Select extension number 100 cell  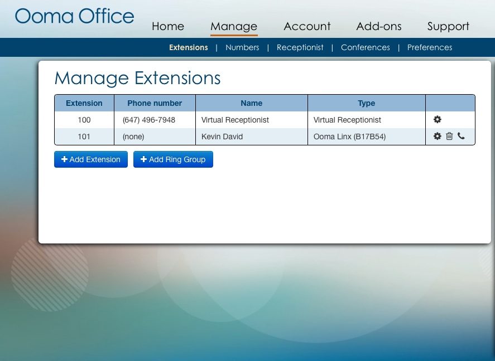(x=84, y=120)
